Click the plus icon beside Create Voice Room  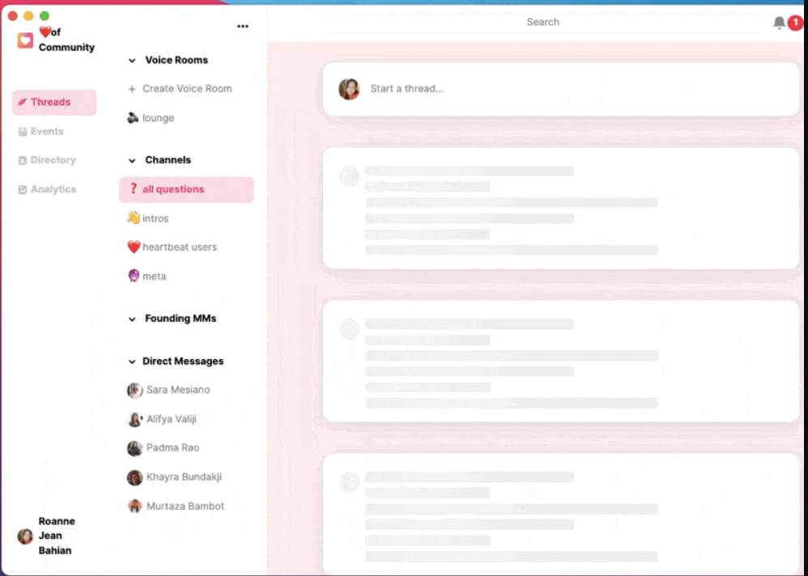click(x=132, y=89)
